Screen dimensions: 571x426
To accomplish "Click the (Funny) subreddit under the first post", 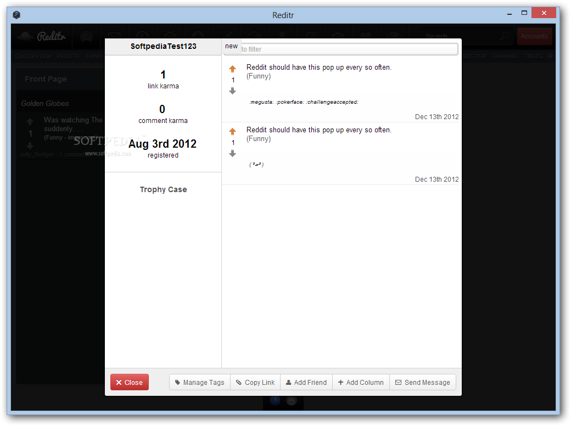I will (x=259, y=76).
